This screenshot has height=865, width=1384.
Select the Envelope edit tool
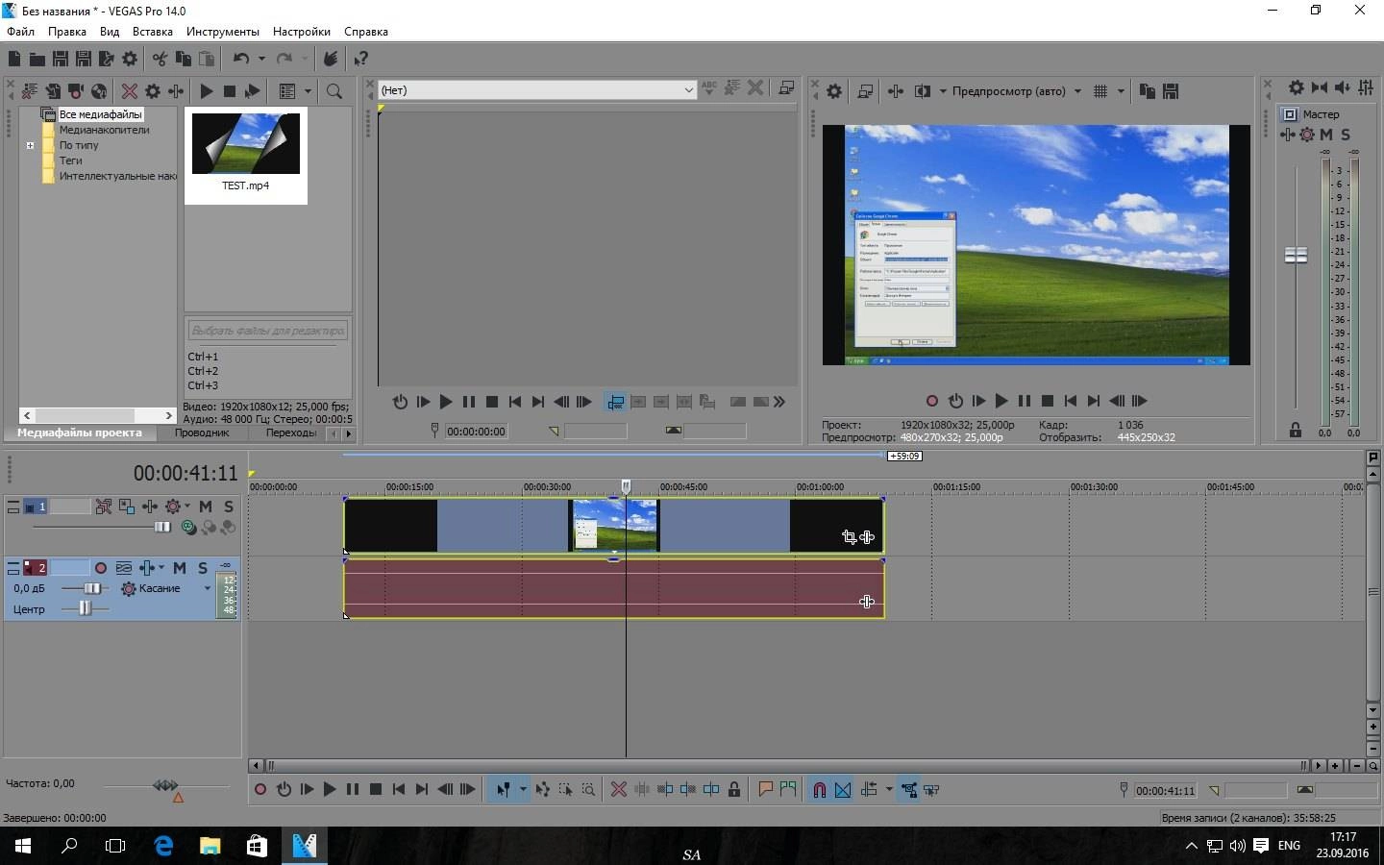(x=543, y=790)
